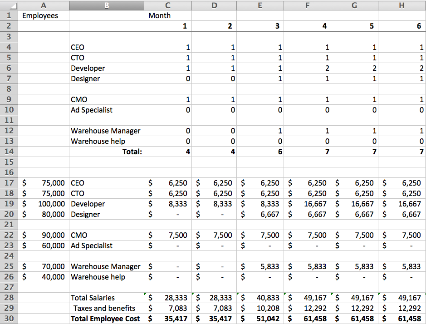Select row 17 header
The image size is (426, 324).
(9, 183)
